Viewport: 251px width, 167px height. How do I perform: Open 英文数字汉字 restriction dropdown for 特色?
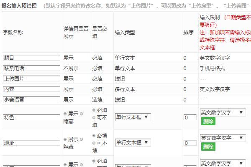tap(223, 112)
